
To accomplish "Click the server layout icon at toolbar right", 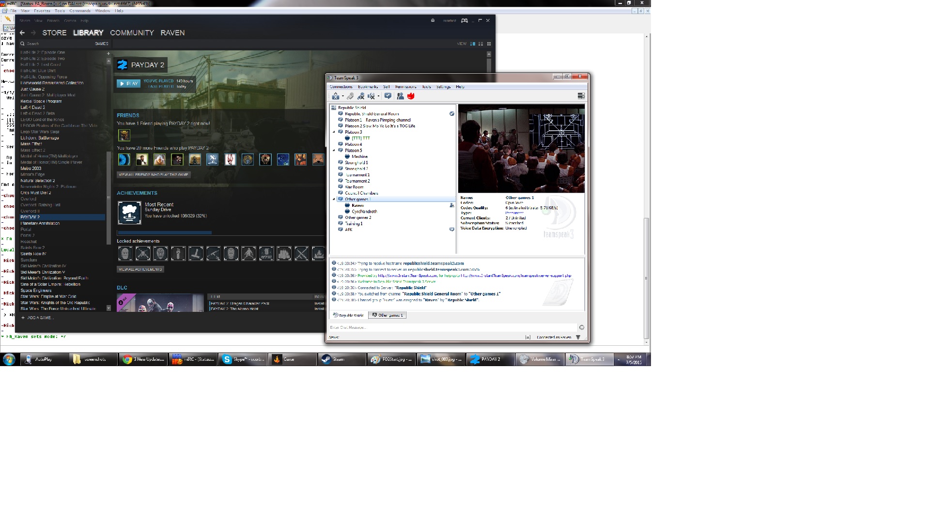I will pos(581,96).
